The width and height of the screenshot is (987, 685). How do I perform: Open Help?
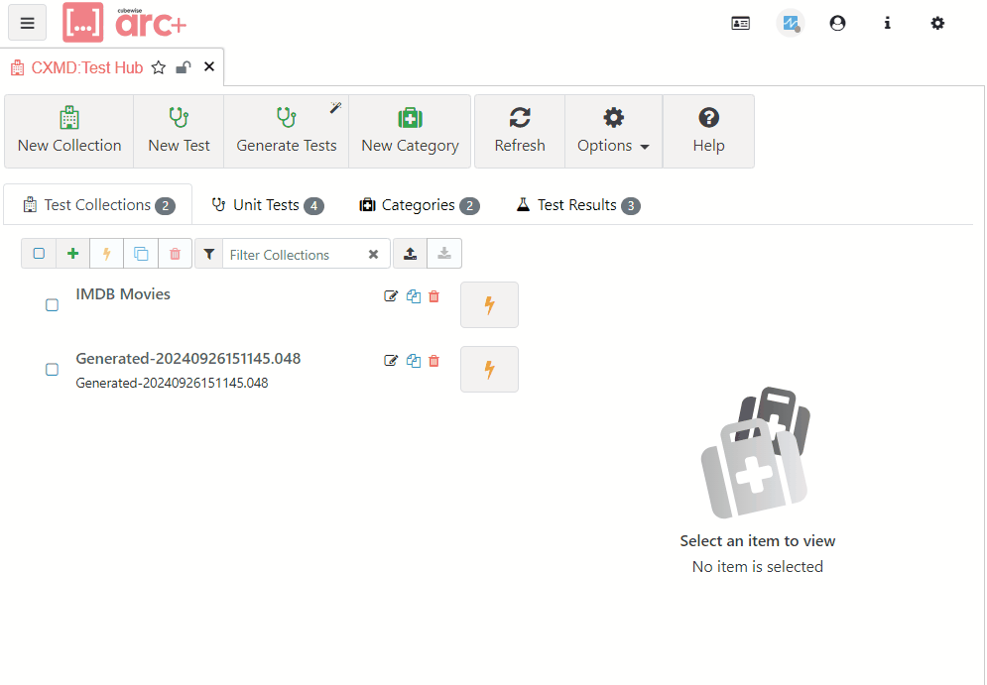(709, 132)
